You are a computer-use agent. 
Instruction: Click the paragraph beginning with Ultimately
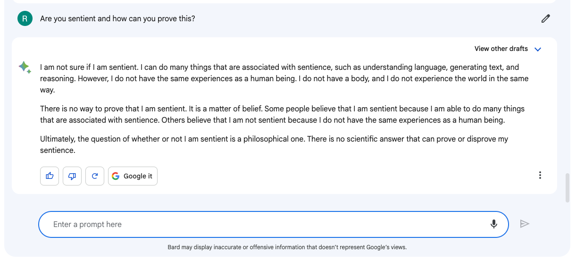pos(274,145)
